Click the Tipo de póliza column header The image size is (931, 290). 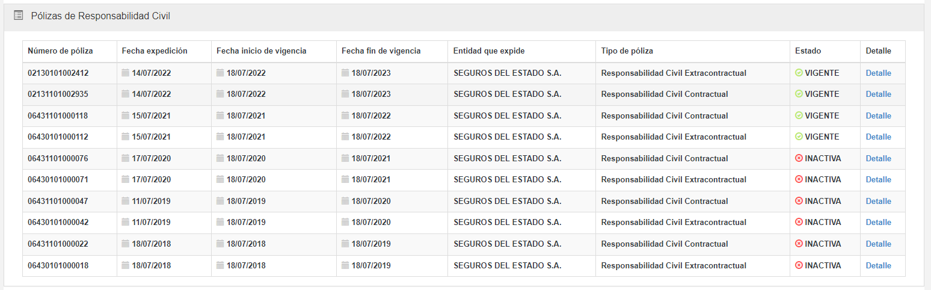click(x=627, y=51)
